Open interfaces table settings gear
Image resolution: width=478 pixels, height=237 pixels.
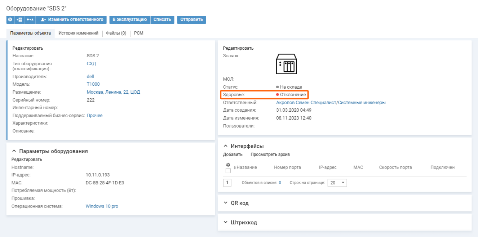[228, 165]
